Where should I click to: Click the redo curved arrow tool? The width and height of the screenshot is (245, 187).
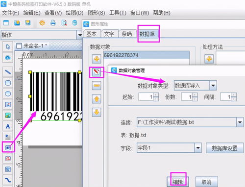[8, 58]
